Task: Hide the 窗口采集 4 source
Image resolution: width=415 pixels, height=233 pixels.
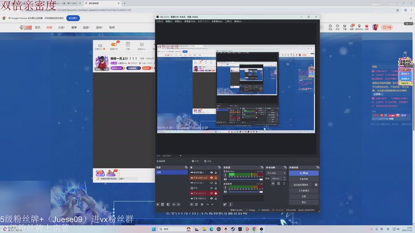Action: point(212,172)
